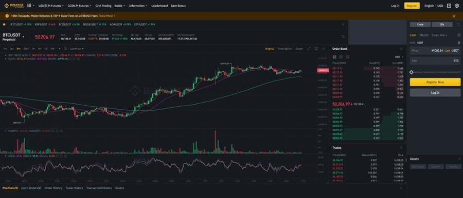Open the calculator icon beside Avbl
This screenshot has width=463, height=198.
pos(459,43)
